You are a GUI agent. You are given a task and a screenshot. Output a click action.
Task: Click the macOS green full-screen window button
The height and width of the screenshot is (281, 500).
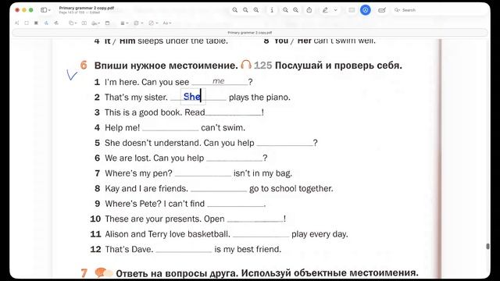[x=31, y=10]
